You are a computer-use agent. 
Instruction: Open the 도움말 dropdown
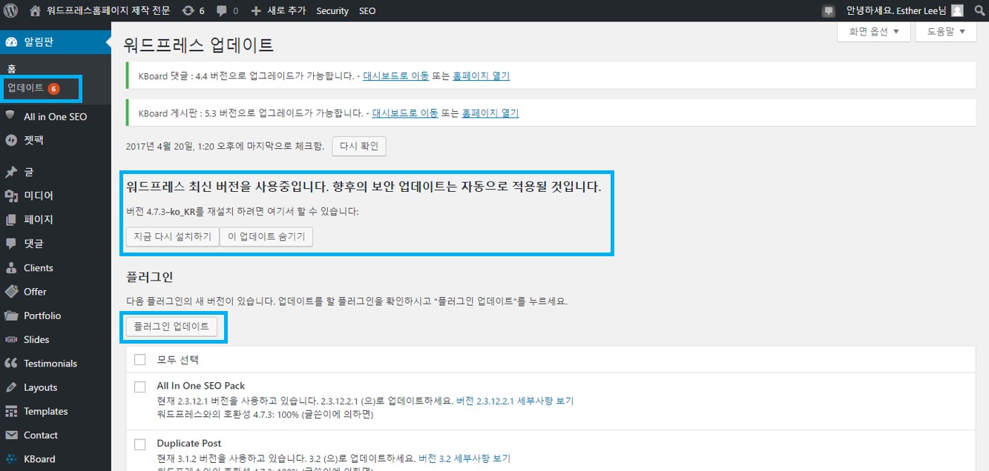(x=945, y=32)
